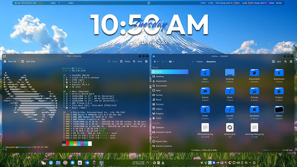297x167 pixels.
Task: Click white color block in Konsole output
Action: 90,144
